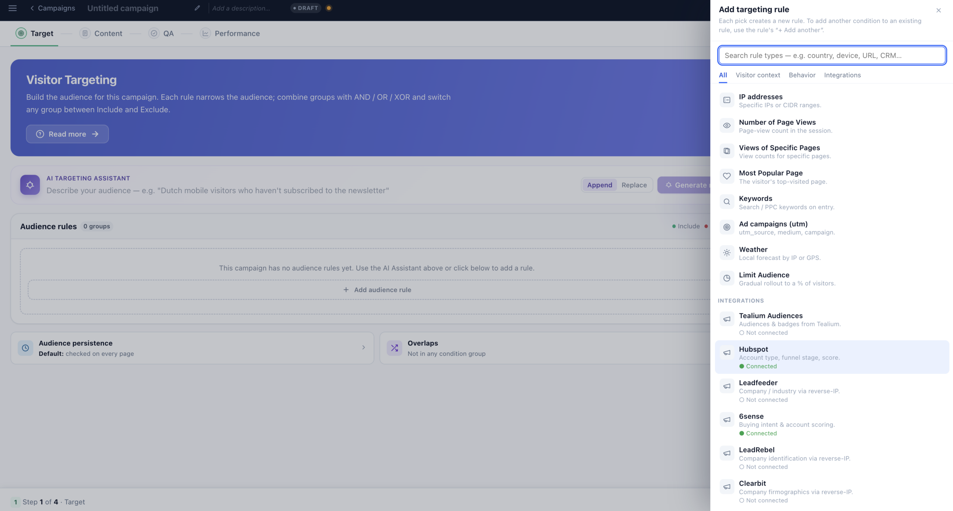Viewport: 953px width, 511px height.
Task: Click the Leadfeeder megaphone icon
Action: (x=727, y=386)
